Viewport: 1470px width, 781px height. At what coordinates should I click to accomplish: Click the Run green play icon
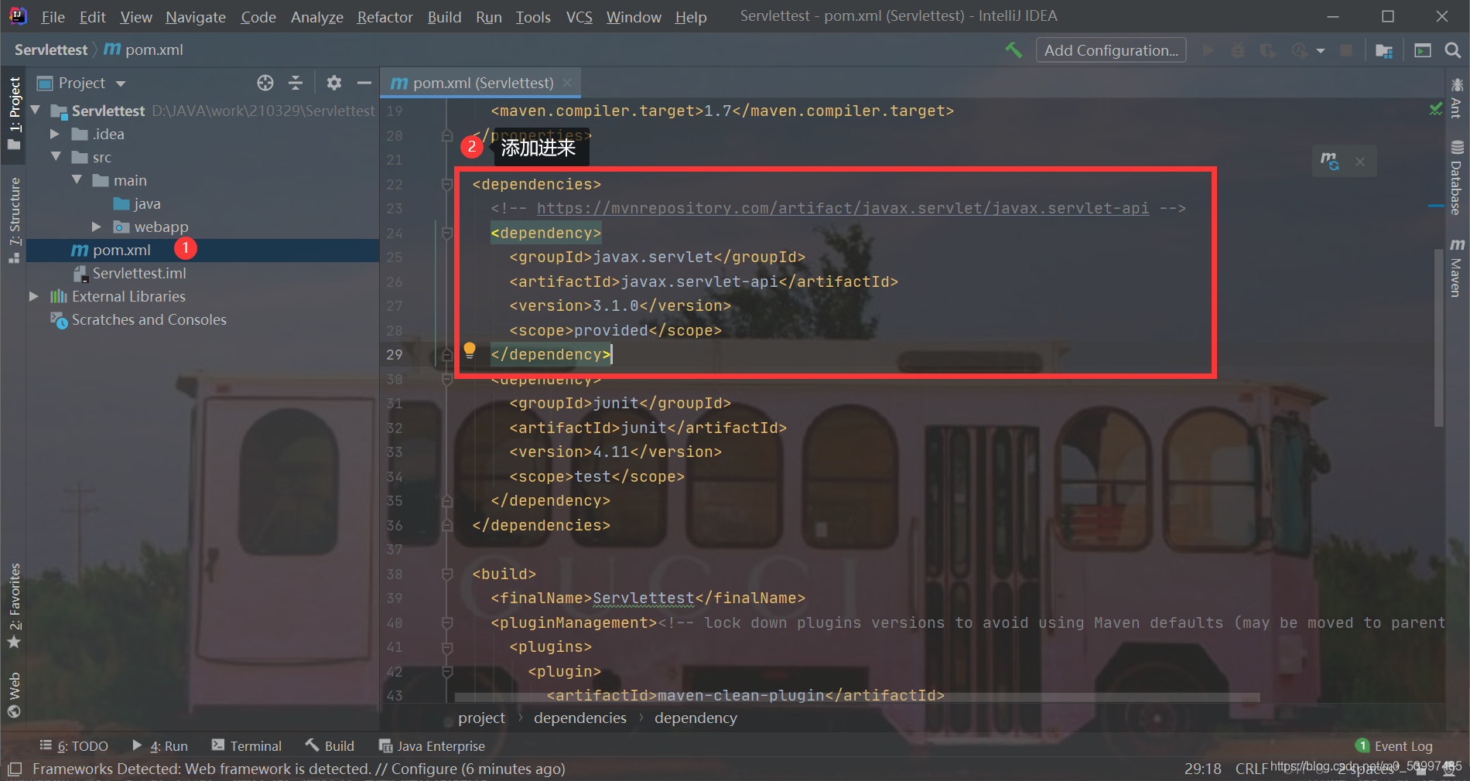point(1208,50)
